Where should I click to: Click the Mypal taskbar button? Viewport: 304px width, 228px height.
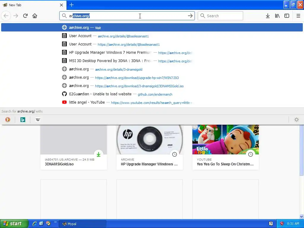point(83,224)
